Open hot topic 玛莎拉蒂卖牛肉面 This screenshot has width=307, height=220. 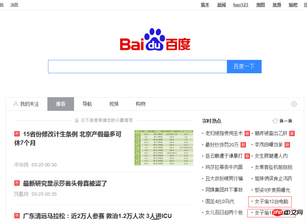click(x=224, y=167)
